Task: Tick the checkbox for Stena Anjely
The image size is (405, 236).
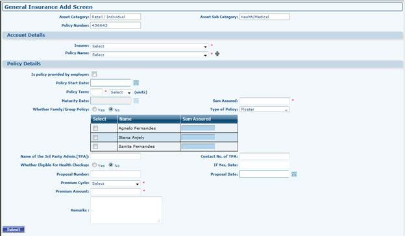Action: 95,137
